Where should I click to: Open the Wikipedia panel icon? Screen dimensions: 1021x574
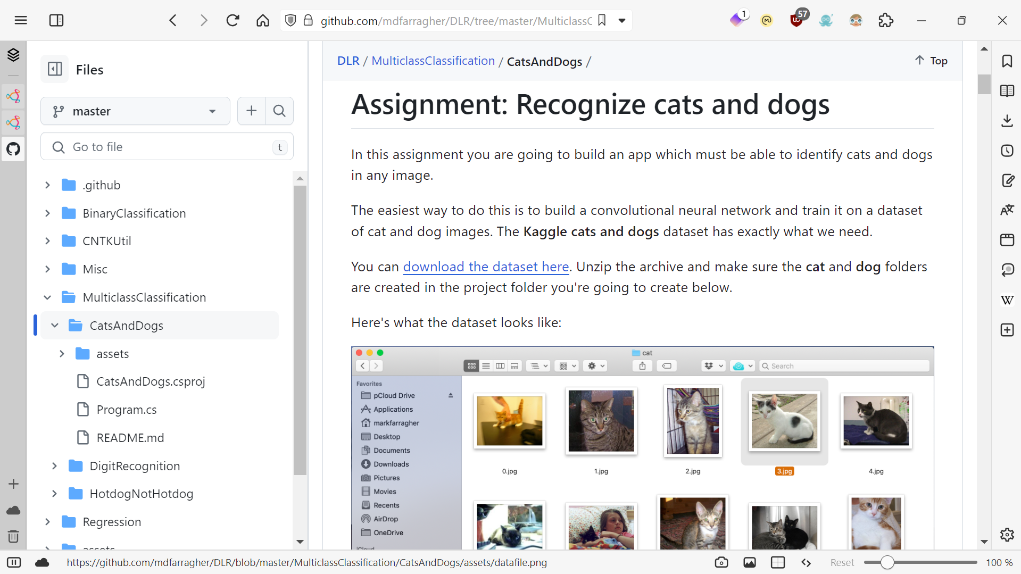[x=1007, y=300]
